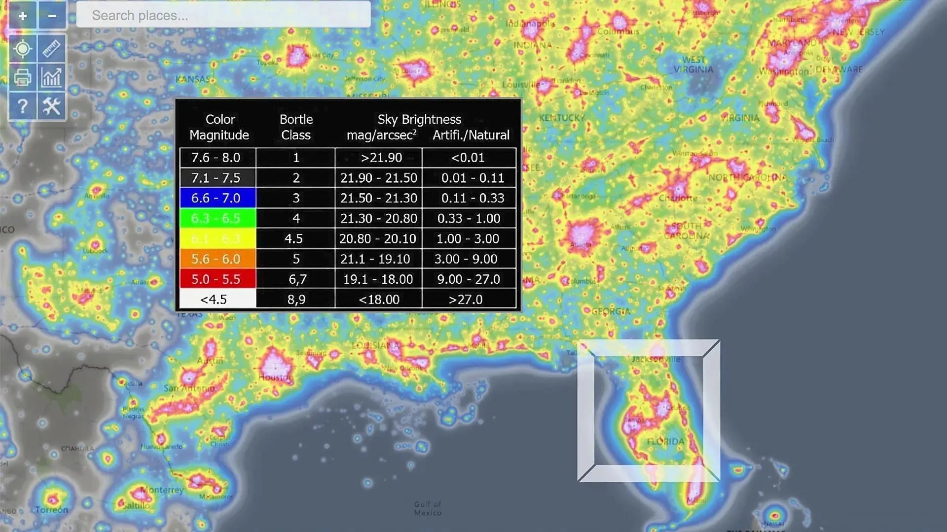Click the Bortle Class column header
Screen dimensions: 947x532
point(296,127)
